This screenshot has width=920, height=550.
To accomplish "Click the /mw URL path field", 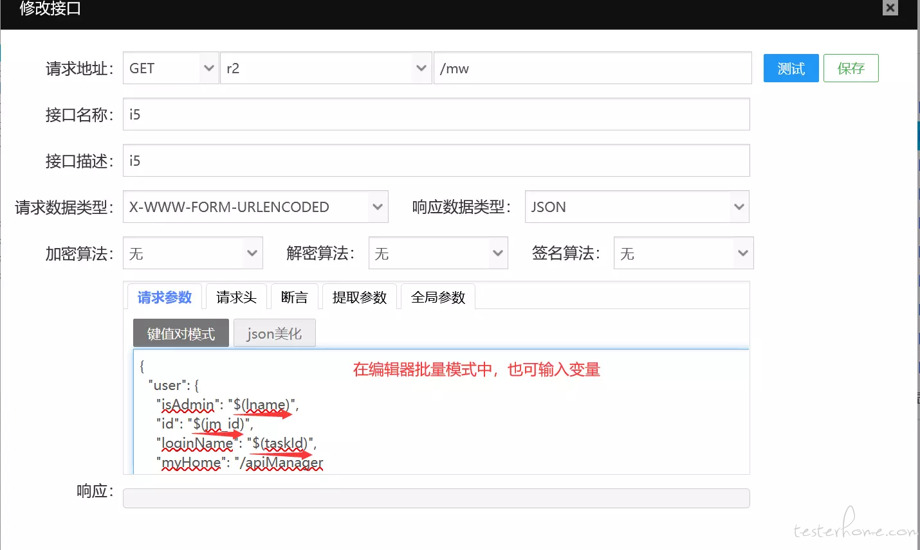I will (593, 68).
